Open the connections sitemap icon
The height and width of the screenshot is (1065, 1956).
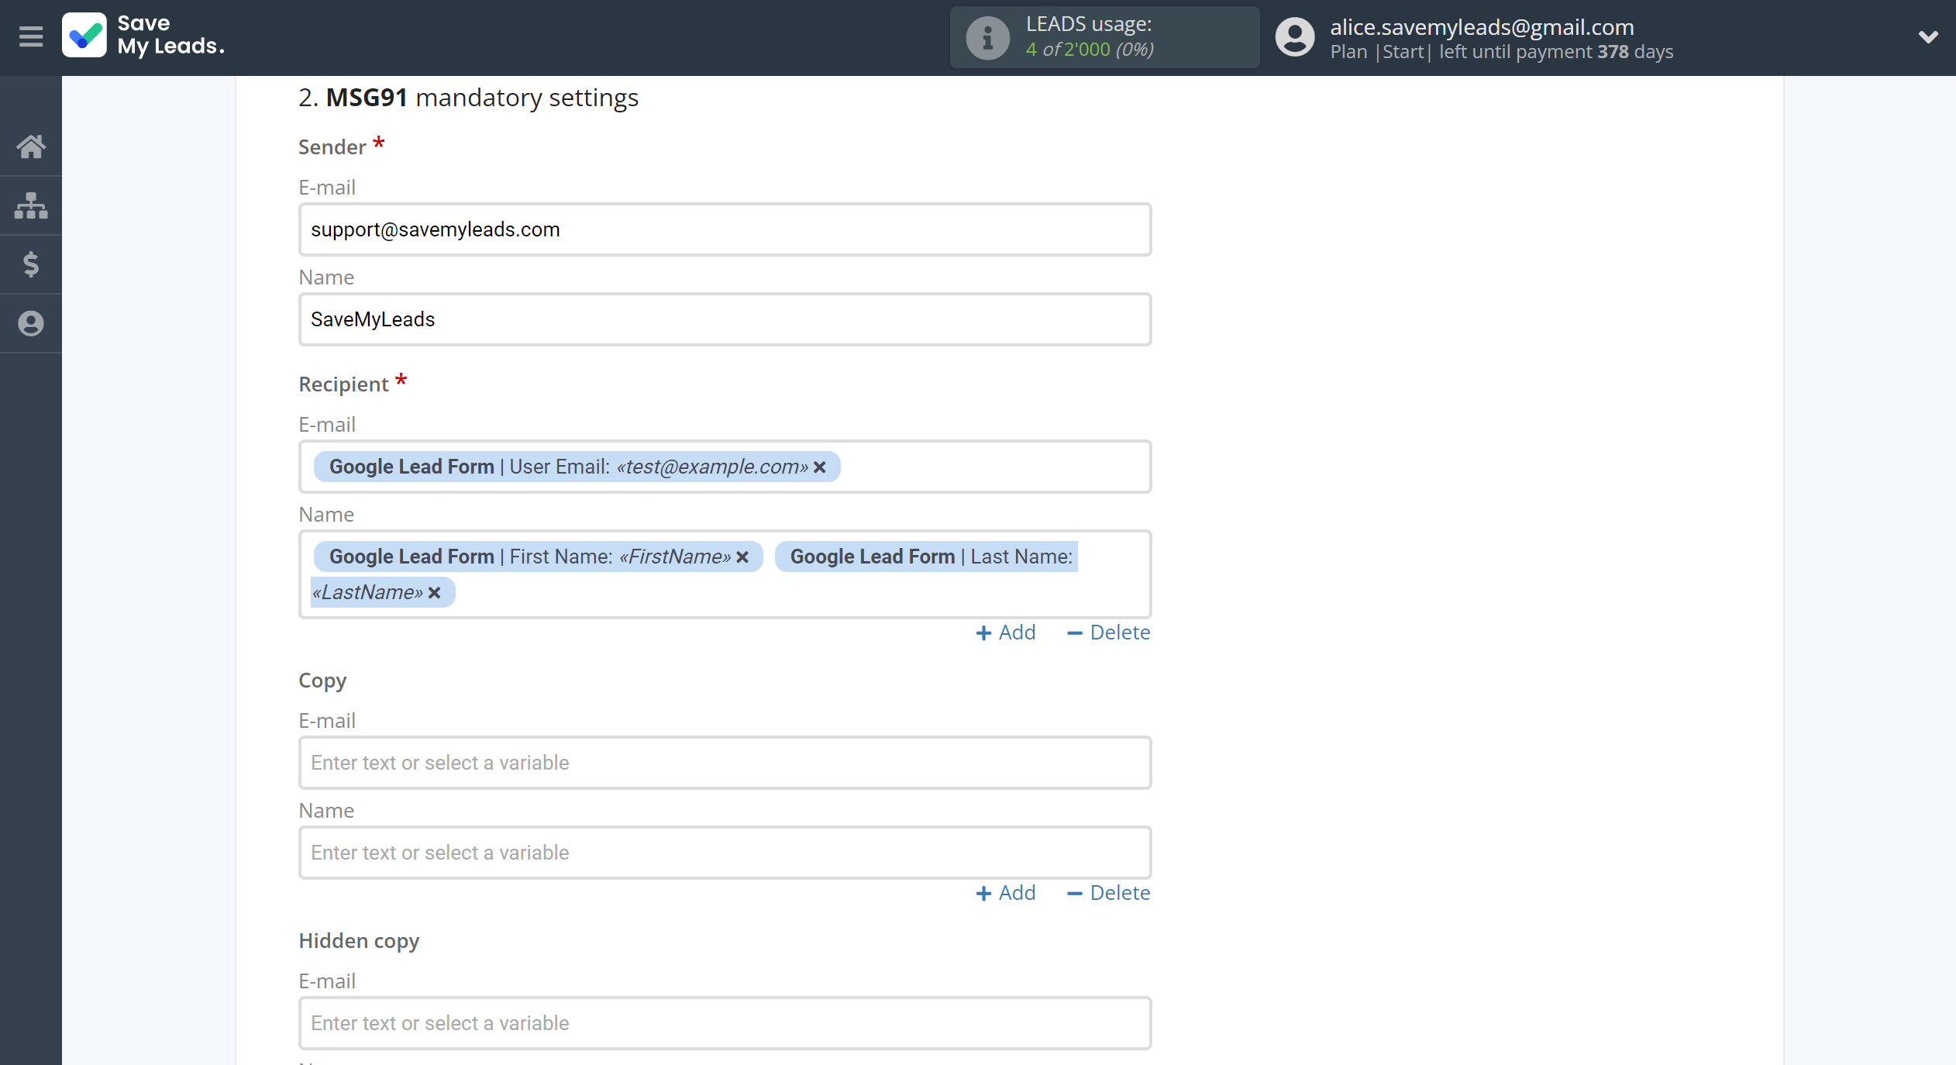point(31,205)
